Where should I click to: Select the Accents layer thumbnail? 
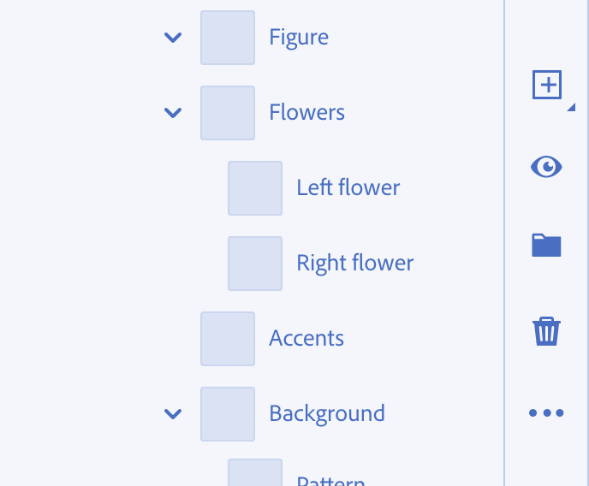tap(228, 339)
